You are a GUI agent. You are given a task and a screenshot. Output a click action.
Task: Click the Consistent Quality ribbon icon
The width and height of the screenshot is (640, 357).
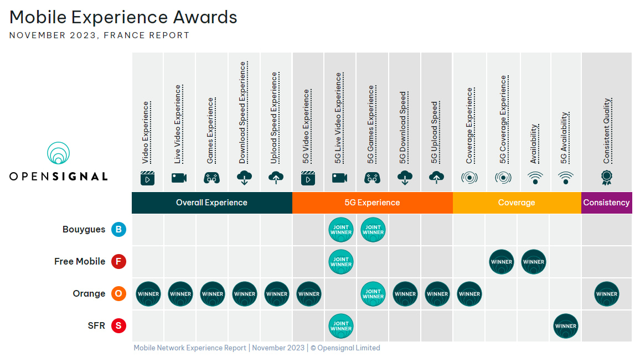[x=606, y=178]
